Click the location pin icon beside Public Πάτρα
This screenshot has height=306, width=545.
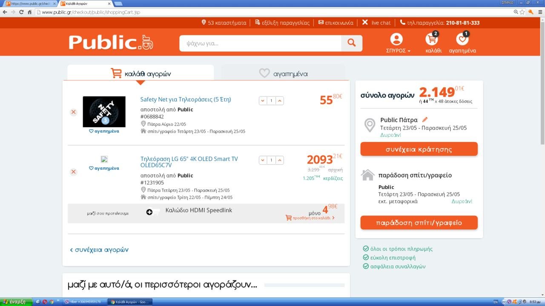(x=370, y=126)
